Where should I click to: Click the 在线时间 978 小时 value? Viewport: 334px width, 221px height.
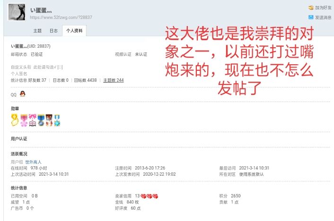[29, 168]
